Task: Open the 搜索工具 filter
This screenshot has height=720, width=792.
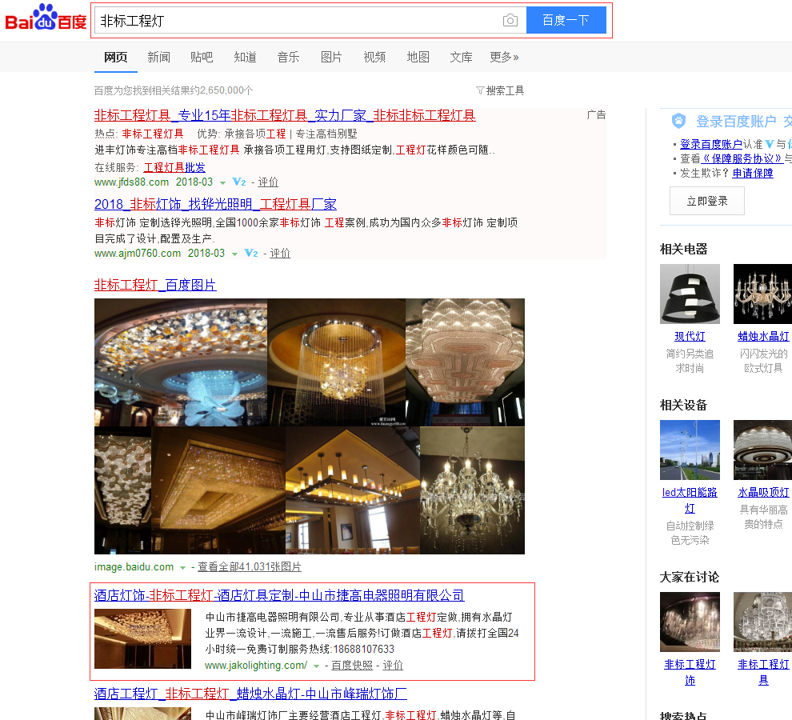Action: click(x=500, y=90)
